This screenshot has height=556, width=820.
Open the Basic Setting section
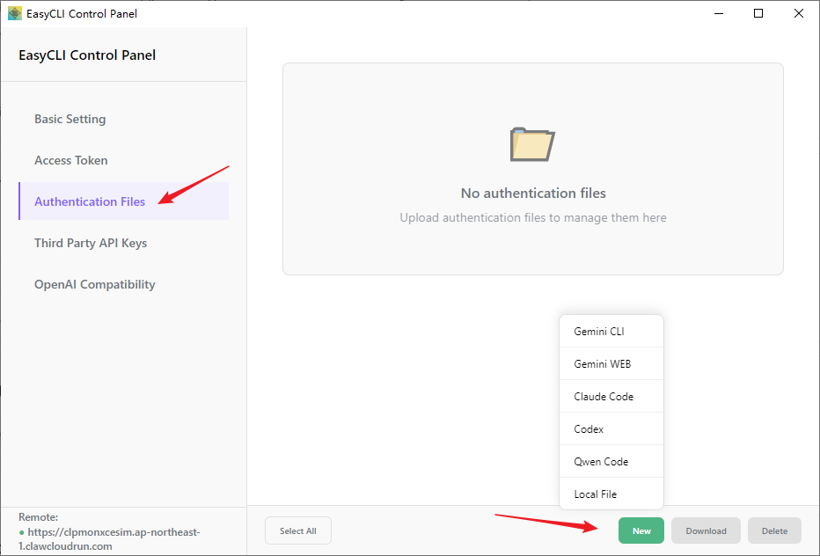tap(70, 119)
